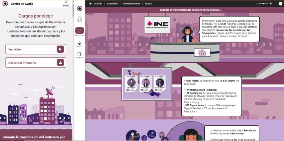Image resolution: width=284 pixels, height=141 pixels.
Task: Click the Centro de Ayuda logo icon
Action: click(x=5, y=4)
